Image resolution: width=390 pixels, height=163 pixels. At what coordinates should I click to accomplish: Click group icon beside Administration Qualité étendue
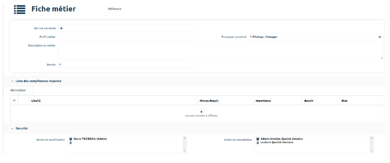258,139
